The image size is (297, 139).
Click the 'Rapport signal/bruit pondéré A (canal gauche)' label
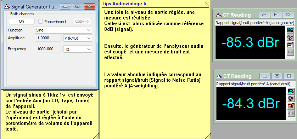click(255, 23)
